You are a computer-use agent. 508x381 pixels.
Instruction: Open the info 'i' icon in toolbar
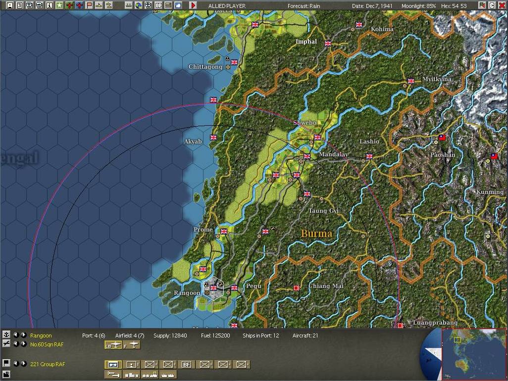pyautogui.click(x=49, y=5)
